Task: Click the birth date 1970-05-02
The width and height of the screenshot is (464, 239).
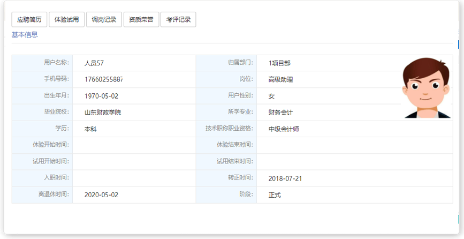Action: (x=101, y=96)
